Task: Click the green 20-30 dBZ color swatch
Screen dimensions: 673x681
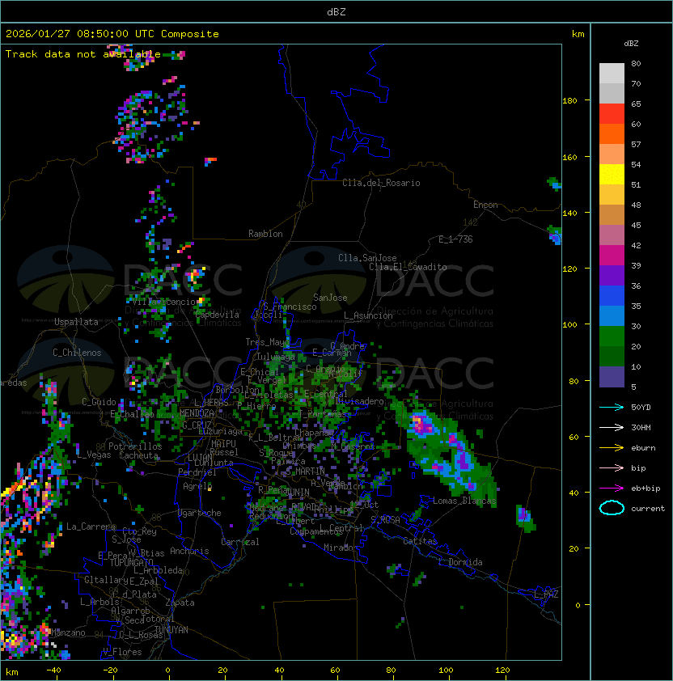Action: (x=612, y=336)
